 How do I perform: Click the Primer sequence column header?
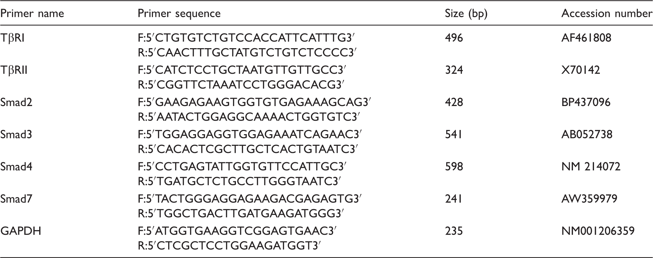[179, 14]
